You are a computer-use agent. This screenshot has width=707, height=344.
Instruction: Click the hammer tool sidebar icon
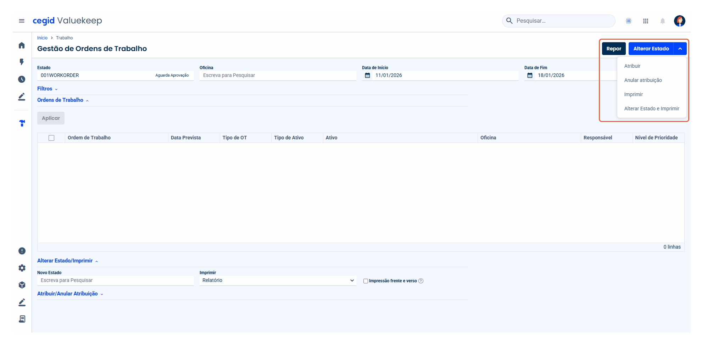22,123
